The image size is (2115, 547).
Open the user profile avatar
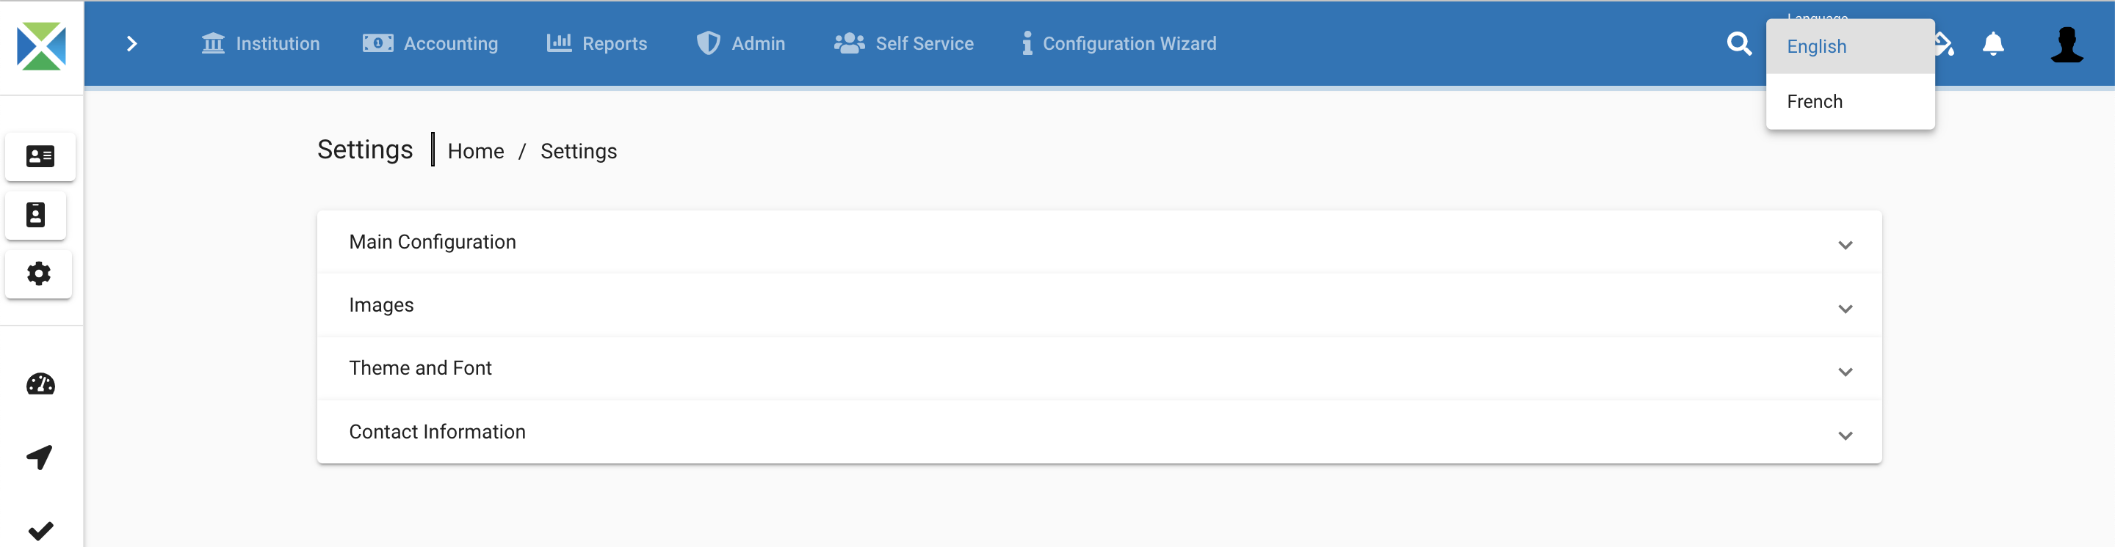coord(2066,44)
